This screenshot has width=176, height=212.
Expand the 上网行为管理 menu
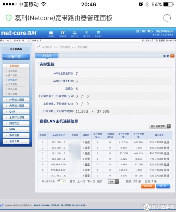[x=16, y=117]
